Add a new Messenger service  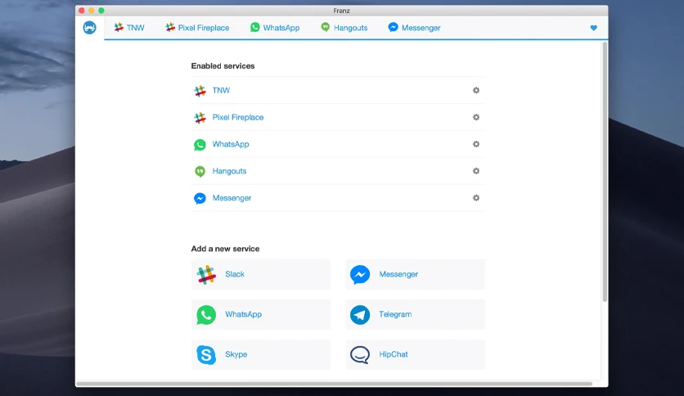(415, 274)
